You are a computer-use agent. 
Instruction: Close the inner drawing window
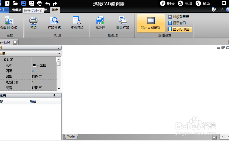coord(227,47)
